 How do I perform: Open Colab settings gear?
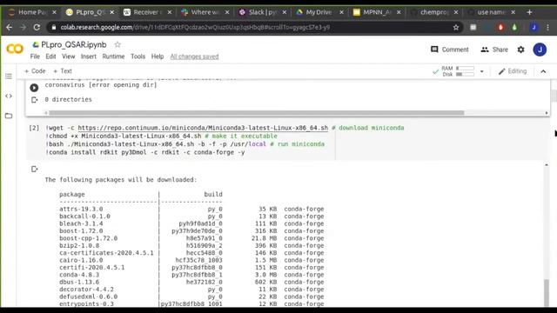(x=520, y=50)
